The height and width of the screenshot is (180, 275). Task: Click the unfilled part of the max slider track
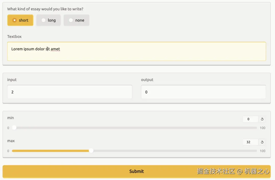coord(173,151)
